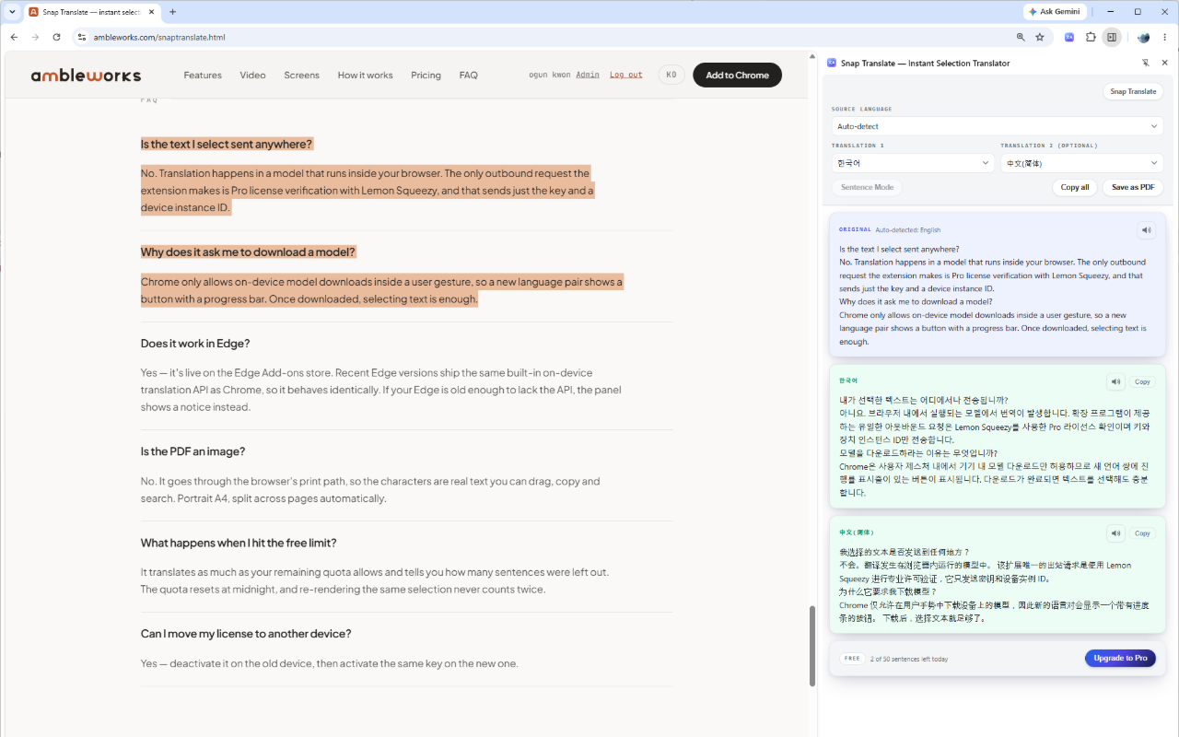The image size is (1179, 737).
Task: Open the Features nav item
Action: tap(203, 76)
